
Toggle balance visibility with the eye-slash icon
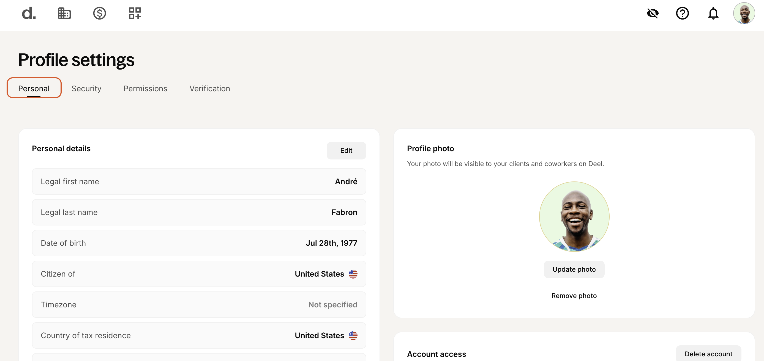point(653,13)
